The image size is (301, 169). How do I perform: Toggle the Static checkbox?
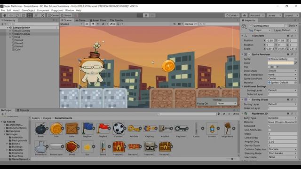tap(286, 26)
